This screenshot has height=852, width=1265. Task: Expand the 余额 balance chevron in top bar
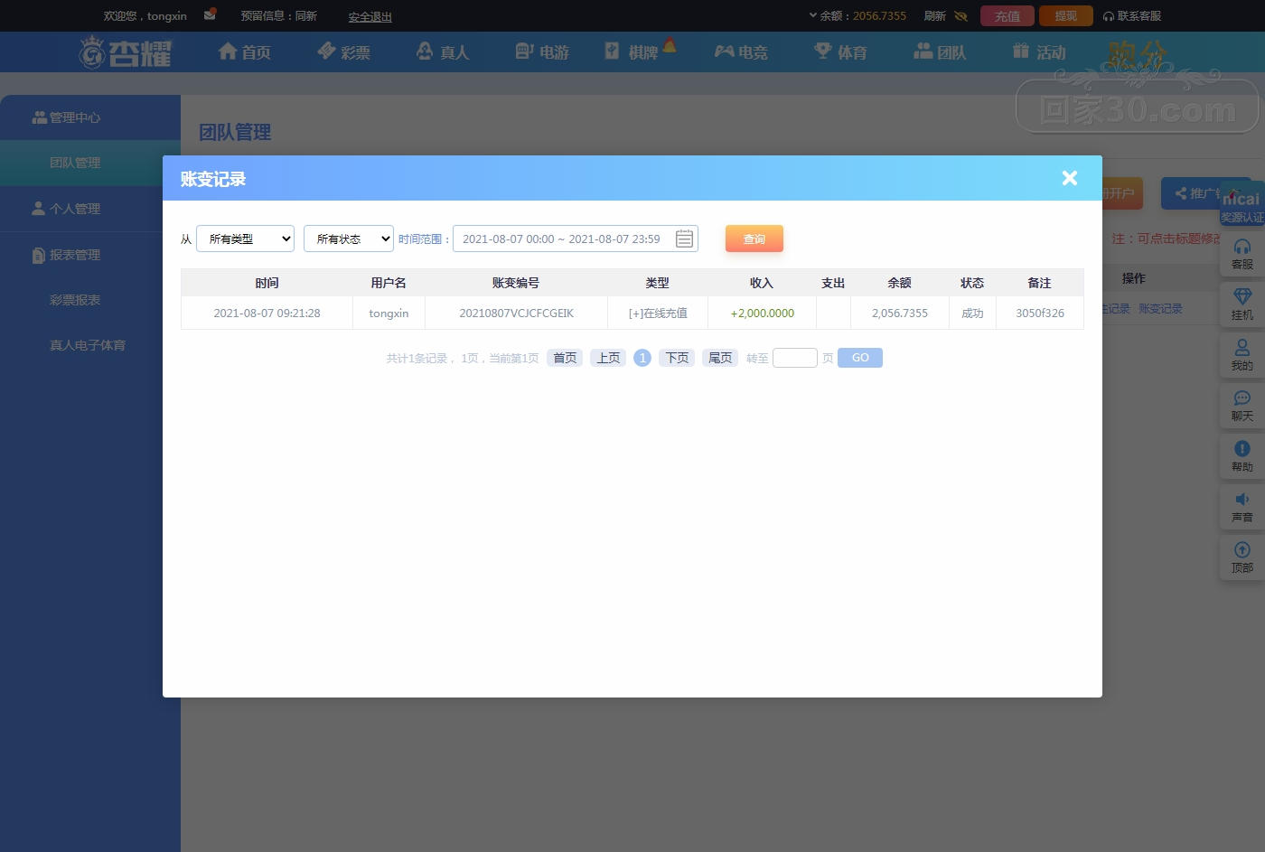tap(812, 15)
